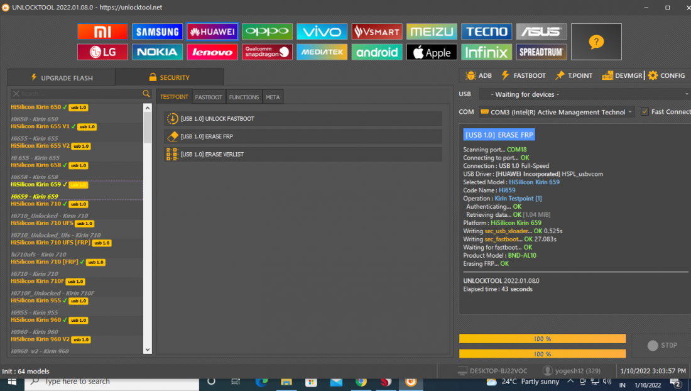Open the Windows Start menu

coord(12,382)
